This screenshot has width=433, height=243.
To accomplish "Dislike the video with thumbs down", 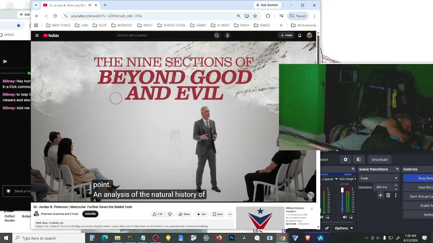I will click(x=170, y=214).
